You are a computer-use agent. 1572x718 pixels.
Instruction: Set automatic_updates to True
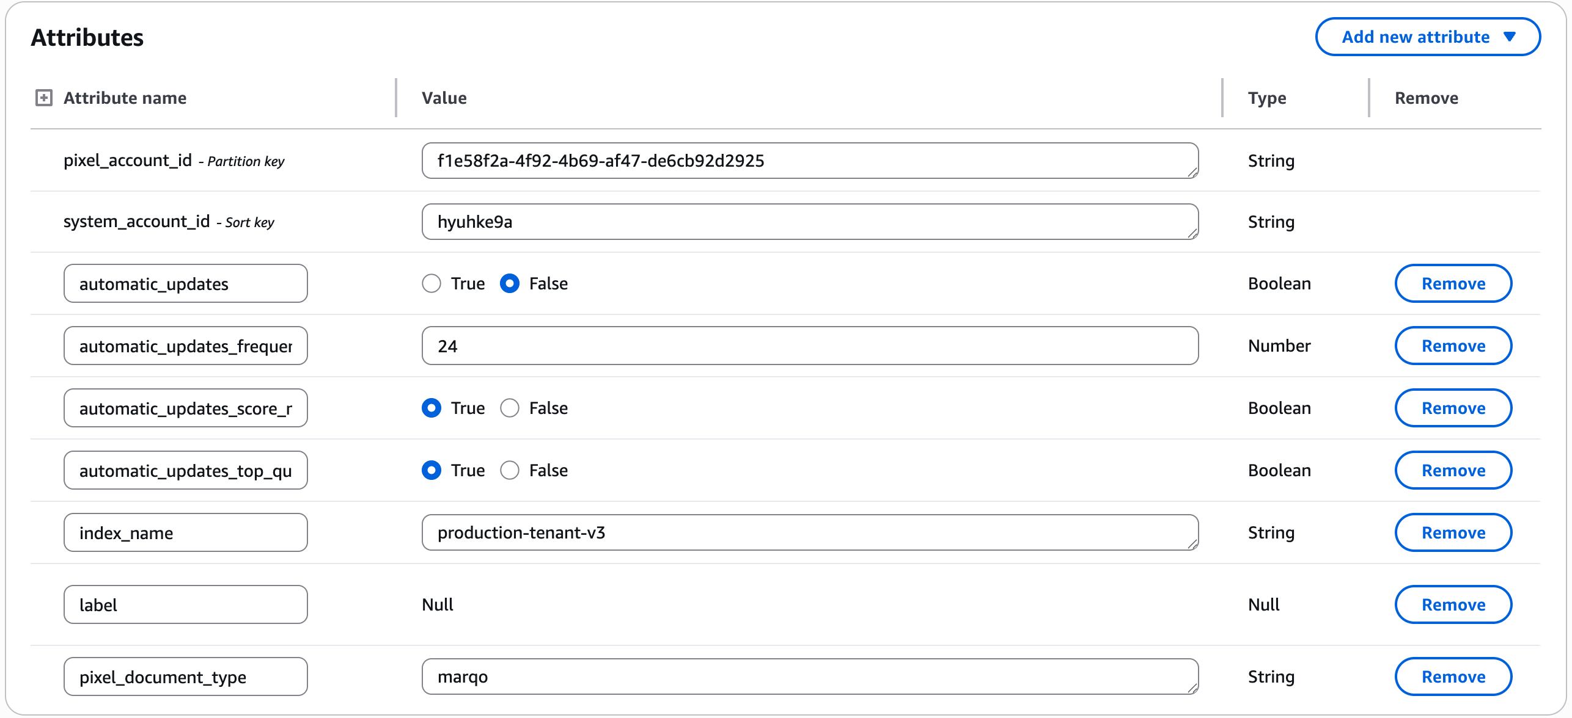pyautogui.click(x=432, y=284)
